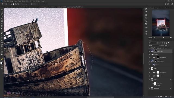The image size is (174, 98).
Task: Open the lasso tool preset picker arrow
Action: pyautogui.click(x=8, y=4)
